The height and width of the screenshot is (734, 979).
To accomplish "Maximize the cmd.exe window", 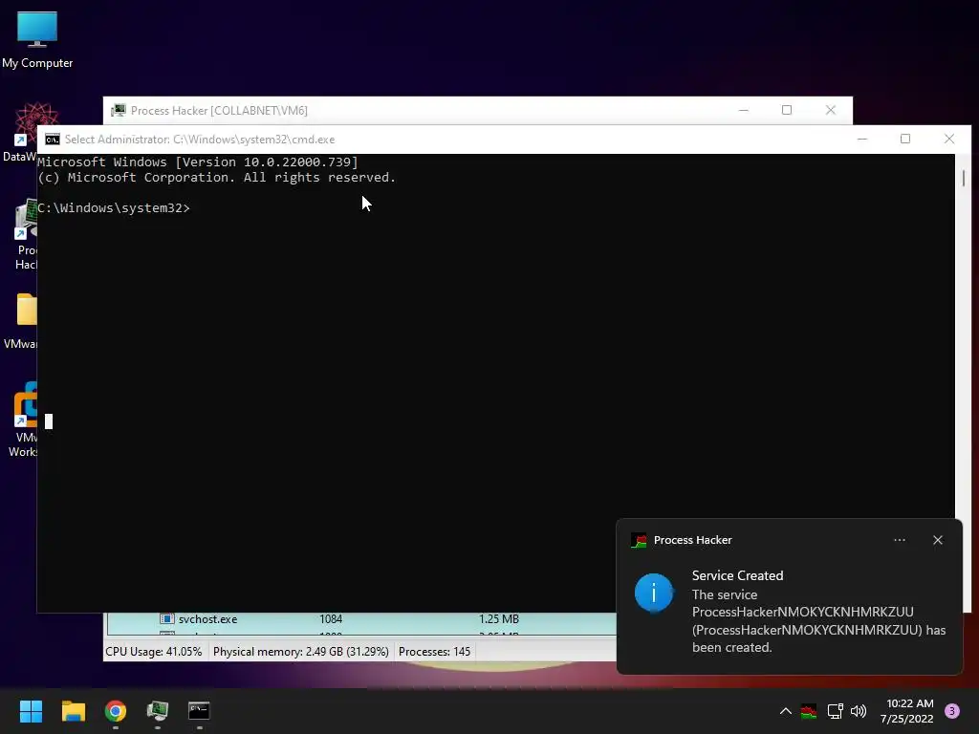I will (905, 139).
